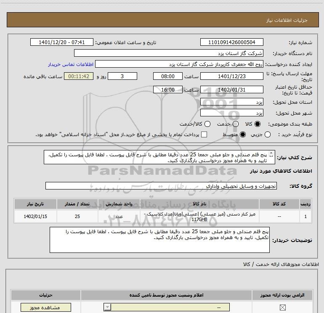Screen dimensions: 324x313
Task: Click the اطلاعات کالاهای مورد نیاز heading
Action: (x=281, y=171)
